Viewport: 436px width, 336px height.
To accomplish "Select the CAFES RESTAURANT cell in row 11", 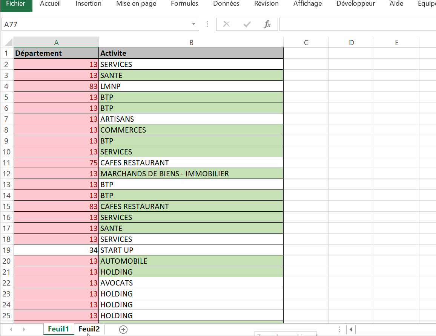I will click(191, 163).
